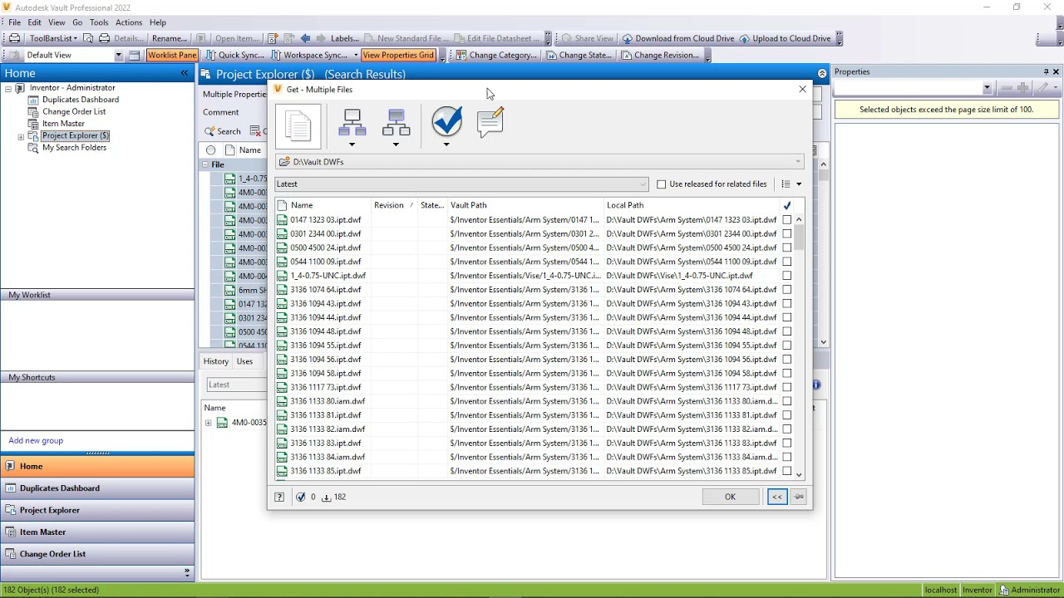Viewport: 1064px width, 598px height.
Task: Toggle the Worklist Pane button
Action: 172,55
